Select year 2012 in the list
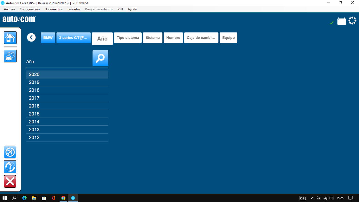 (67, 137)
